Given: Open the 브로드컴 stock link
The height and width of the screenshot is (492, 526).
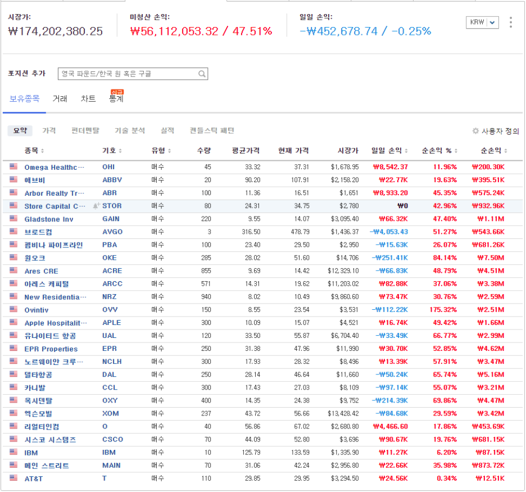Looking at the screenshot, I should pos(38,232).
